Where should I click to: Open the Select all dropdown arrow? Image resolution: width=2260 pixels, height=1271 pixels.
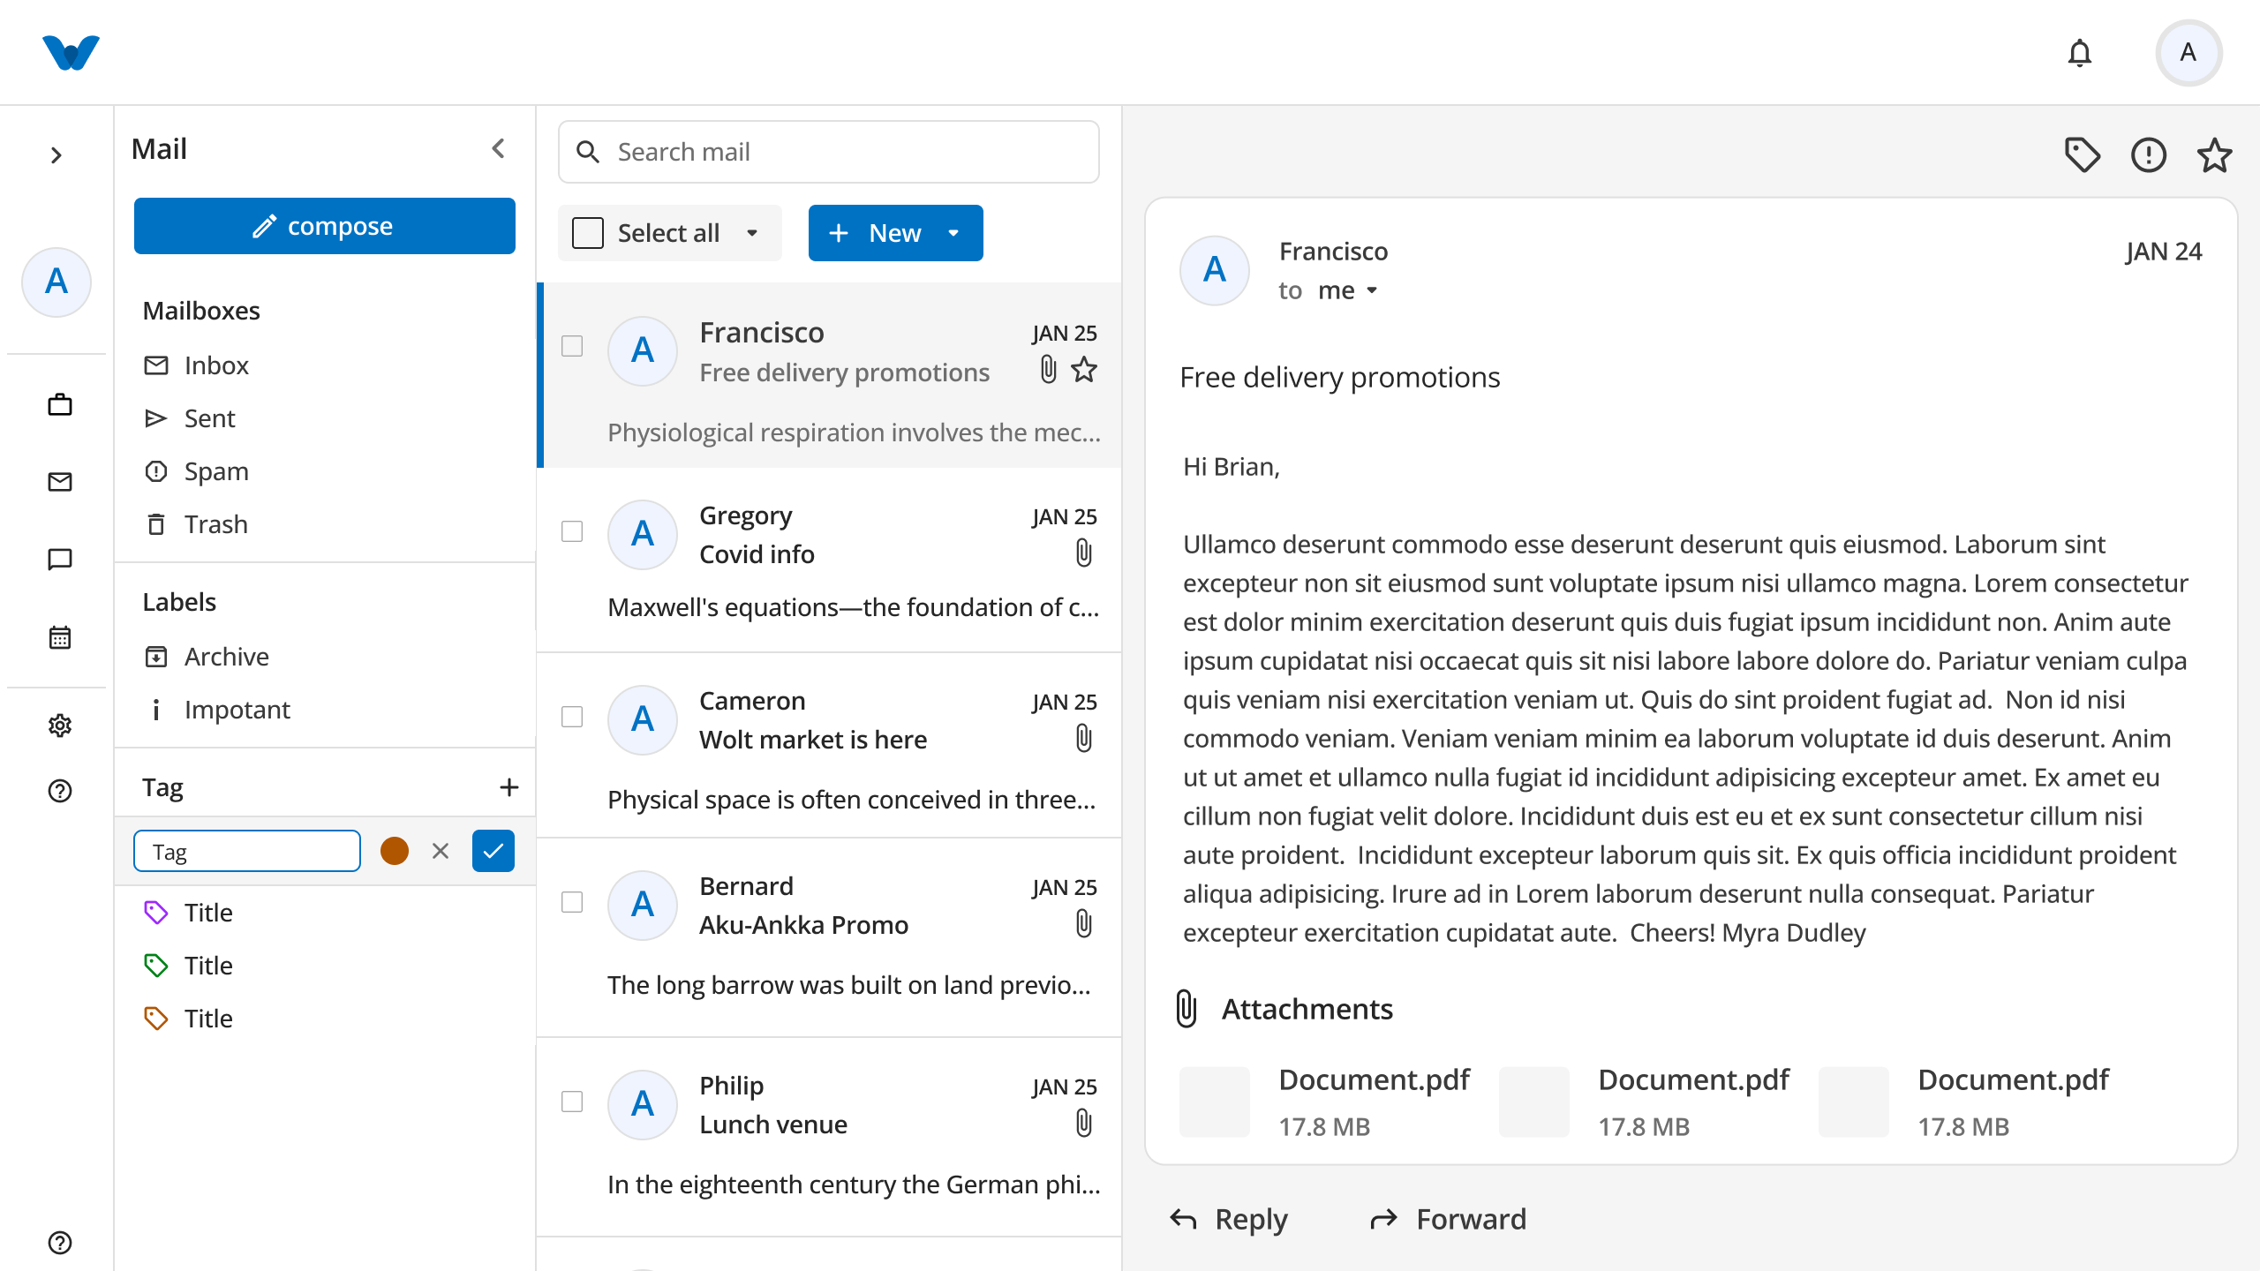click(x=752, y=233)
